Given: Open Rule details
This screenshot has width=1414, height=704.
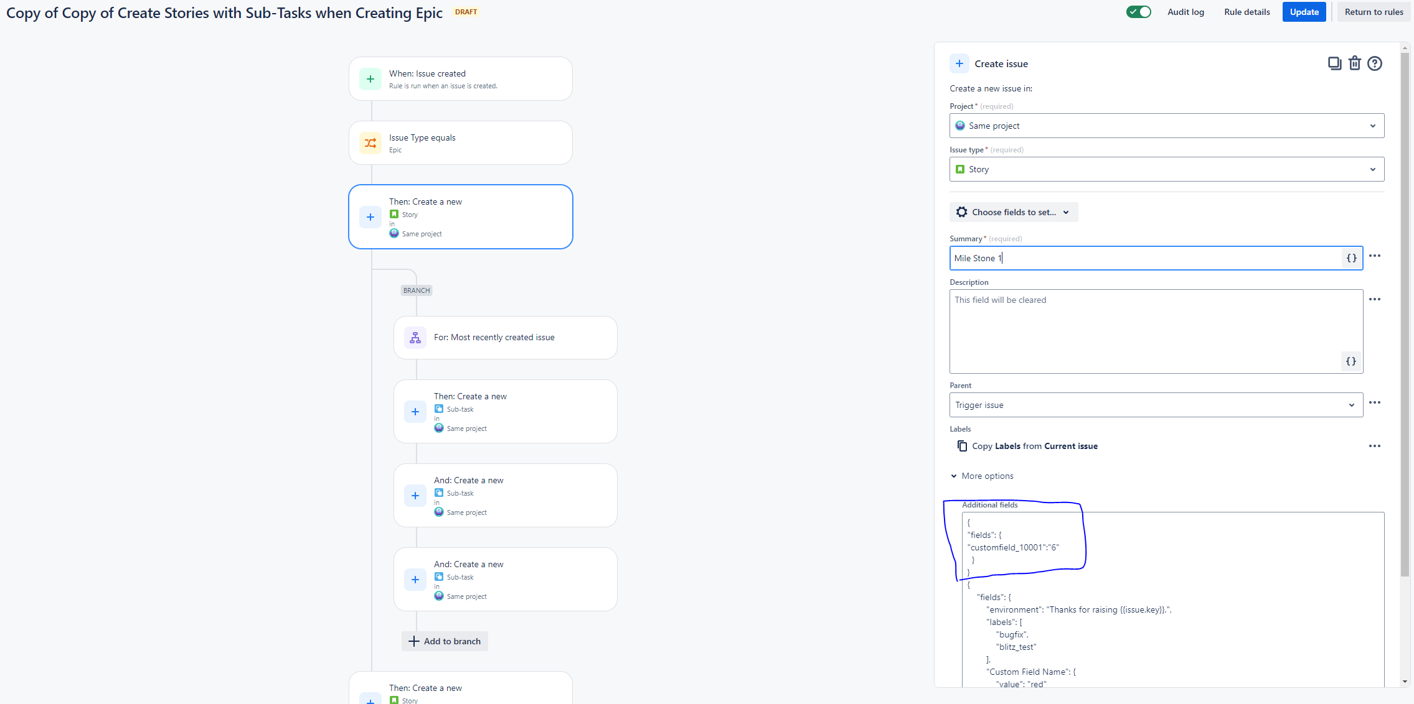Looking at the screenshot, I should [1246, 12].
